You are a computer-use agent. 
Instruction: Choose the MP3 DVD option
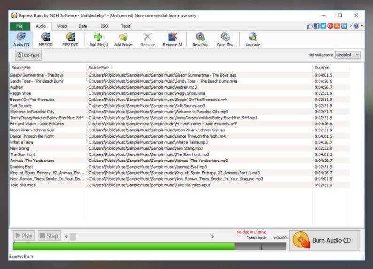point(70,39)
